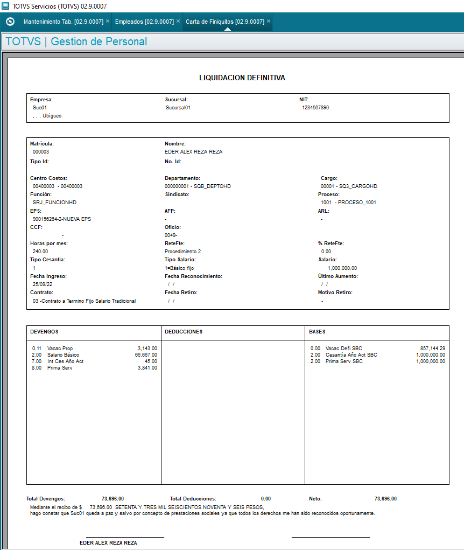Click contract 03 -Contrato a Termino Fijo
This screenshot has width=464, height=550.
84,301
